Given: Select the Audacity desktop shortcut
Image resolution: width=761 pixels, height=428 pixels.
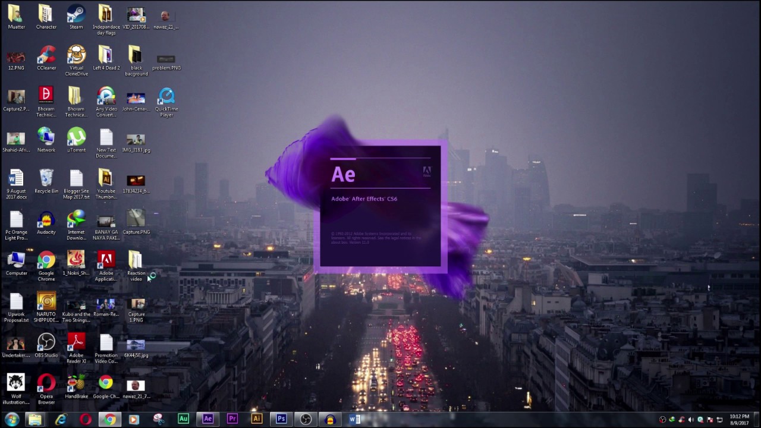Looking at the screenshot, I should [46, 222].
